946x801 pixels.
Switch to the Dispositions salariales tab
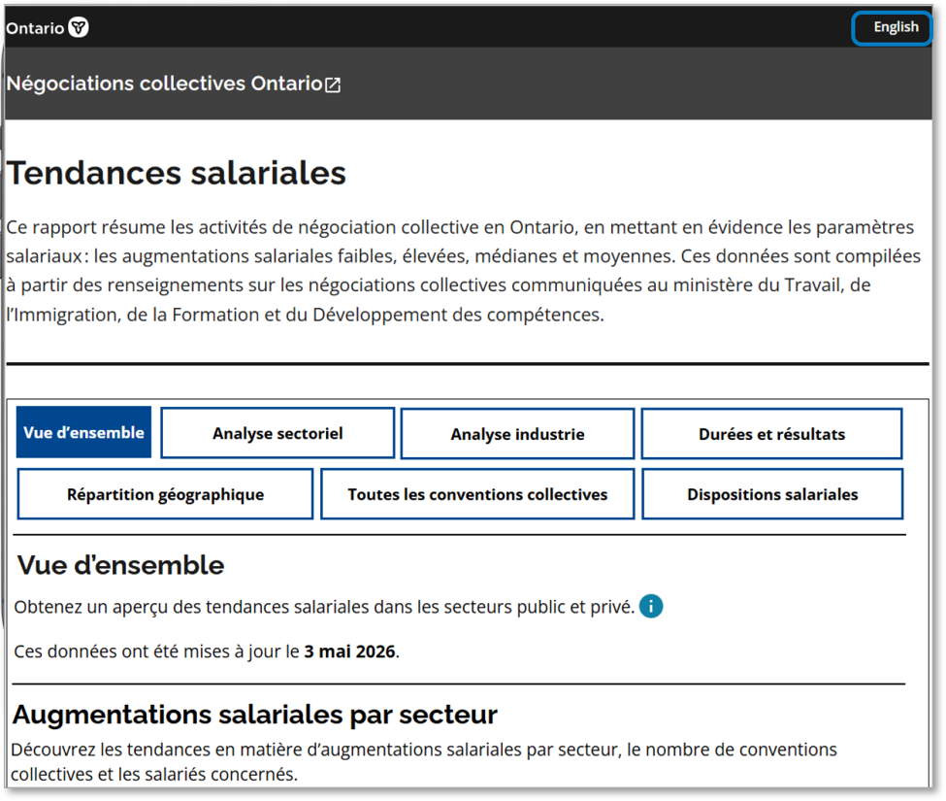(x=772, y=494)
